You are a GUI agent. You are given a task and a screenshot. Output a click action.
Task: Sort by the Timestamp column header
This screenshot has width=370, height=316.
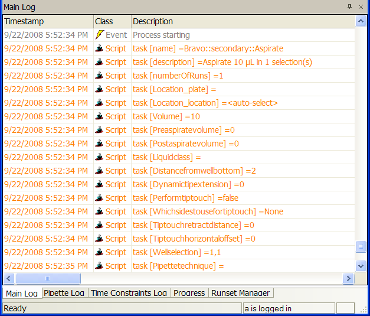47,21
